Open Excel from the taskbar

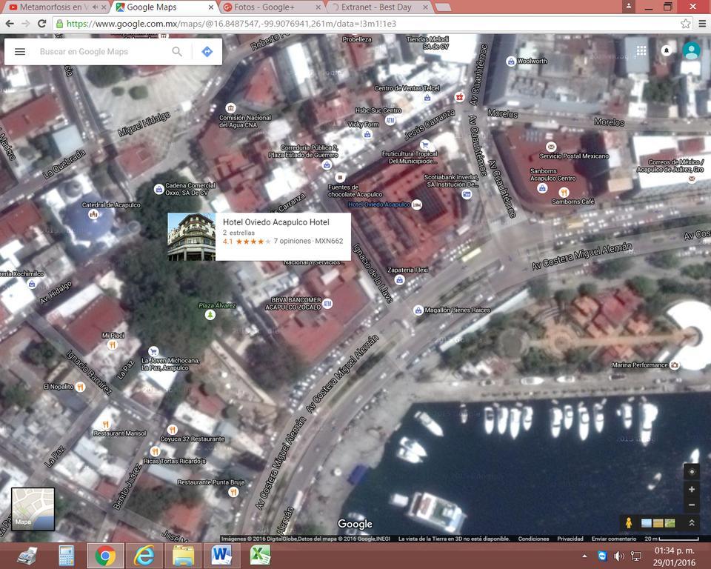point(260,556)
